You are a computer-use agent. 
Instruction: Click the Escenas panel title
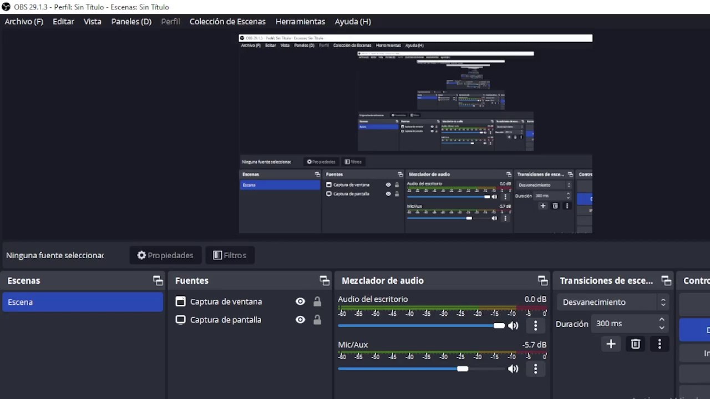(x=24, y=280)
